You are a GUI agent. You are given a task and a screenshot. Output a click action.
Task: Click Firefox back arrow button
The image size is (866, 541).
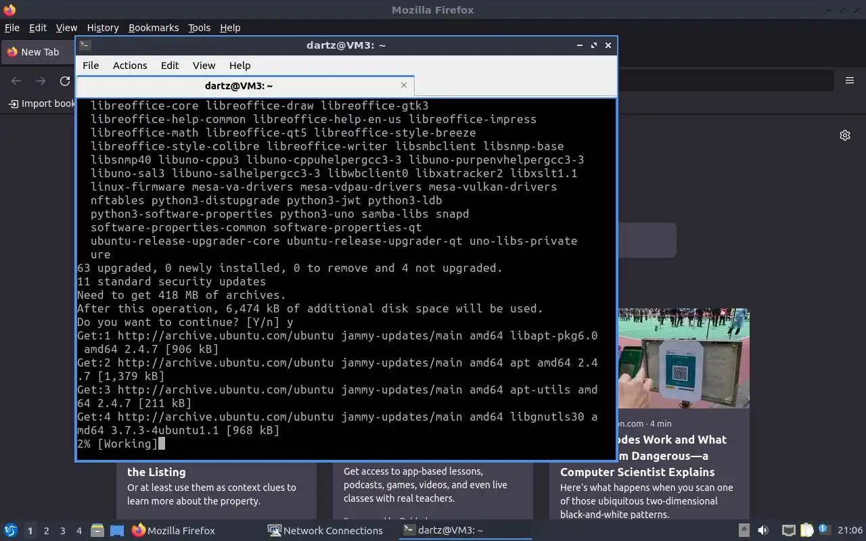[16, 81]
